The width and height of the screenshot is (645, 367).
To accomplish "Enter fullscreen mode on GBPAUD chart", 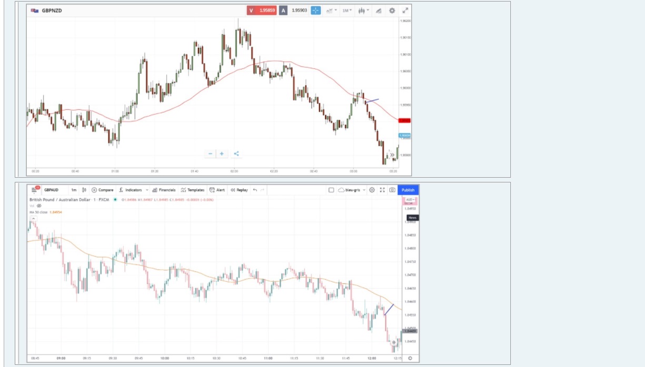I will pos(382,190).
